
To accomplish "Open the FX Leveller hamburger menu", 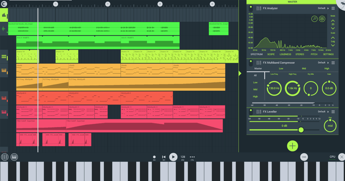I will pos(333,111).
